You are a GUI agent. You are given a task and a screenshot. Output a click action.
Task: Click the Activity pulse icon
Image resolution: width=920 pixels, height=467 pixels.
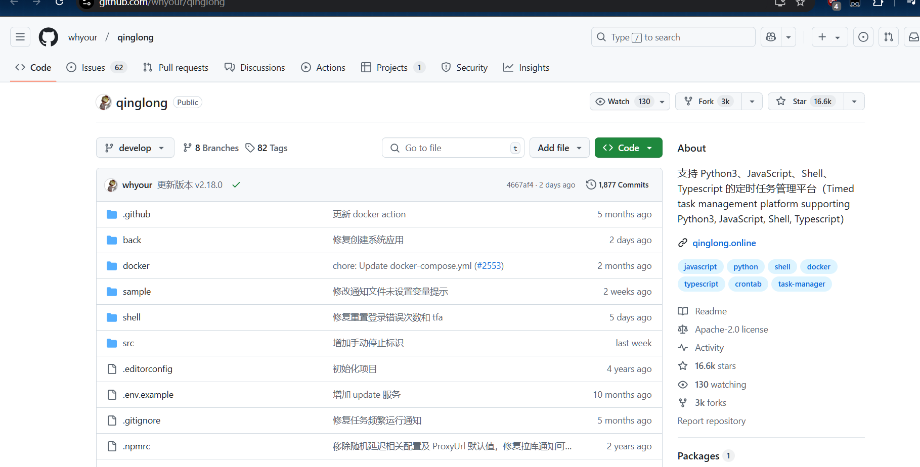click(683, 348)
